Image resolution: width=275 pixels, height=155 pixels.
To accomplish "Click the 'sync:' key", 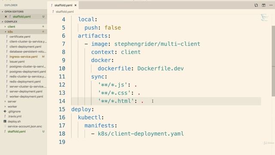I will (99, 77).
